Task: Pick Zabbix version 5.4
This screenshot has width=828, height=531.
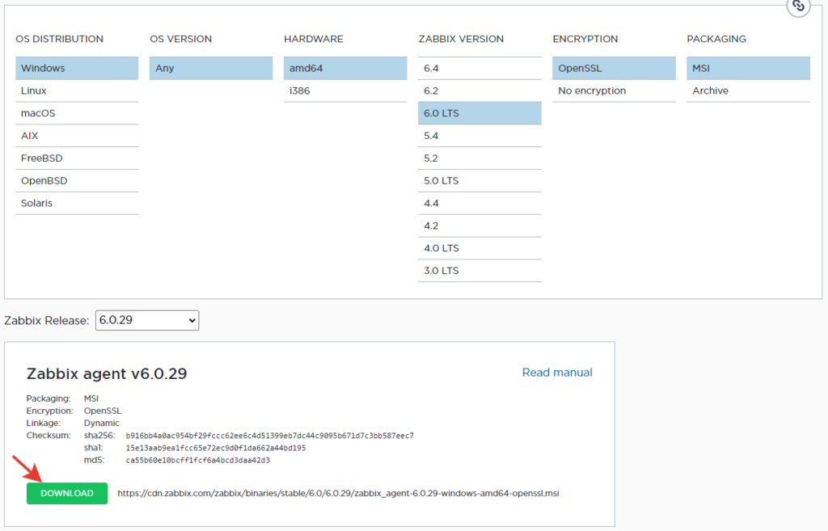Action: (x=479, y=136)
